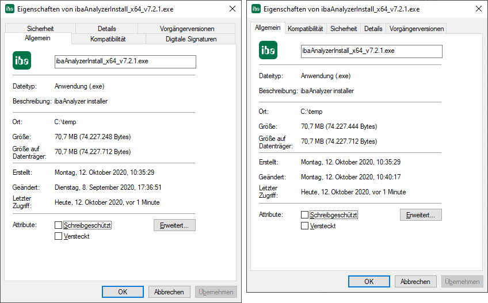Click Abbrechen in right dialog
Viewport: 488px width, 303px height.
pyautogui.click(x=415, y=282)
